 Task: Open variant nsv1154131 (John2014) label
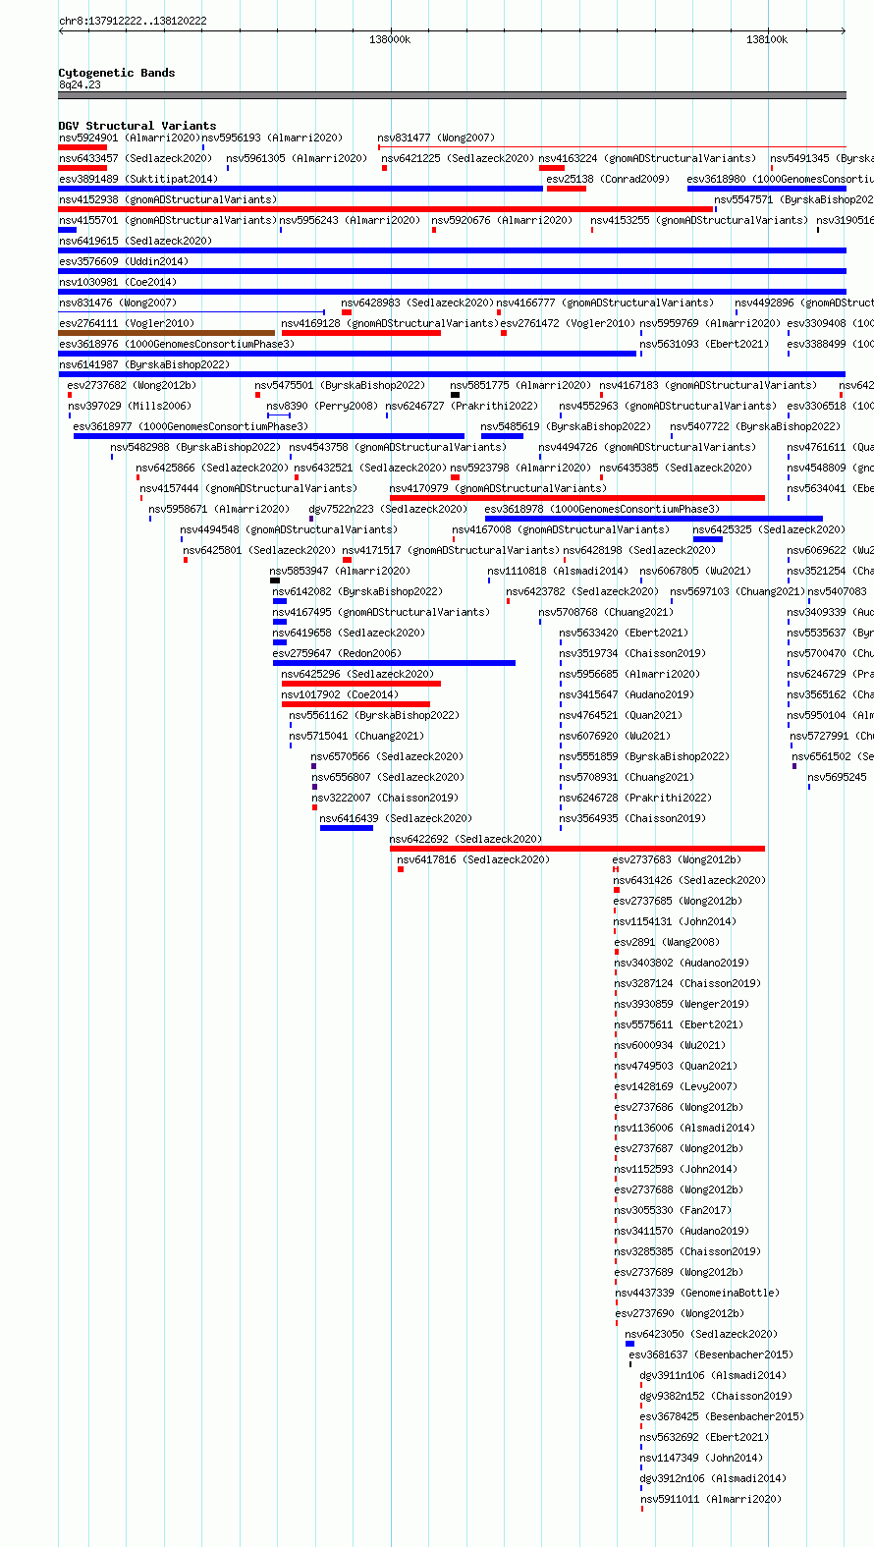pyautogui.click(x=675, y=921)
